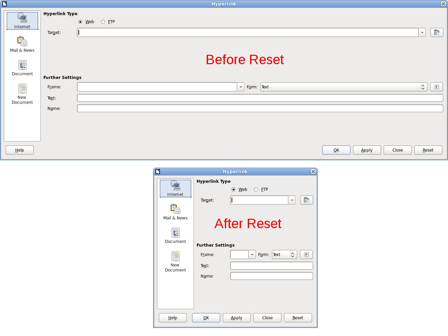Select the FTP radio button in the wide dialog
Viewport: 448px width, 336px height.
pos(103,22)
